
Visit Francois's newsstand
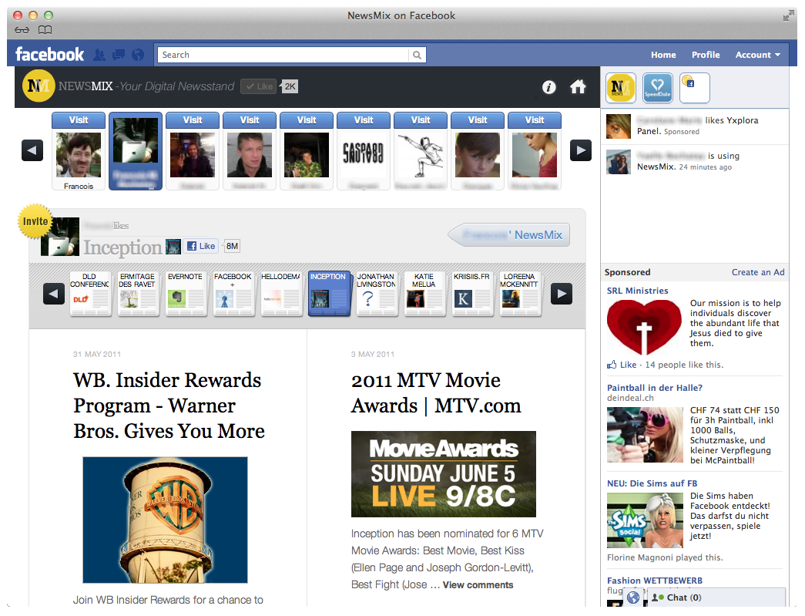pos(79,120)
